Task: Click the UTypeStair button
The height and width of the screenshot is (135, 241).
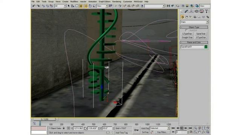Action: point(201,37)
